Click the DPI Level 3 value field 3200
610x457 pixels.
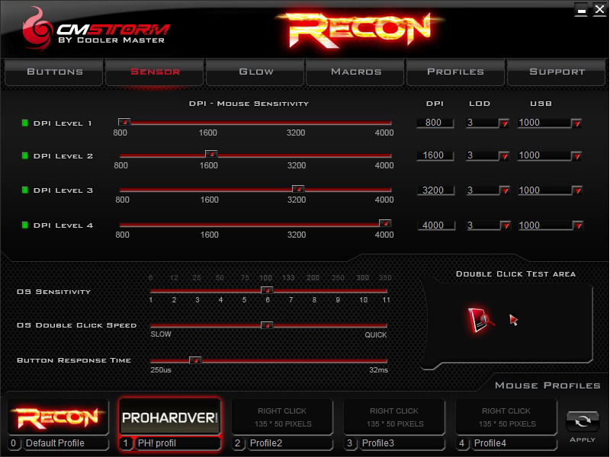point(435,190)
